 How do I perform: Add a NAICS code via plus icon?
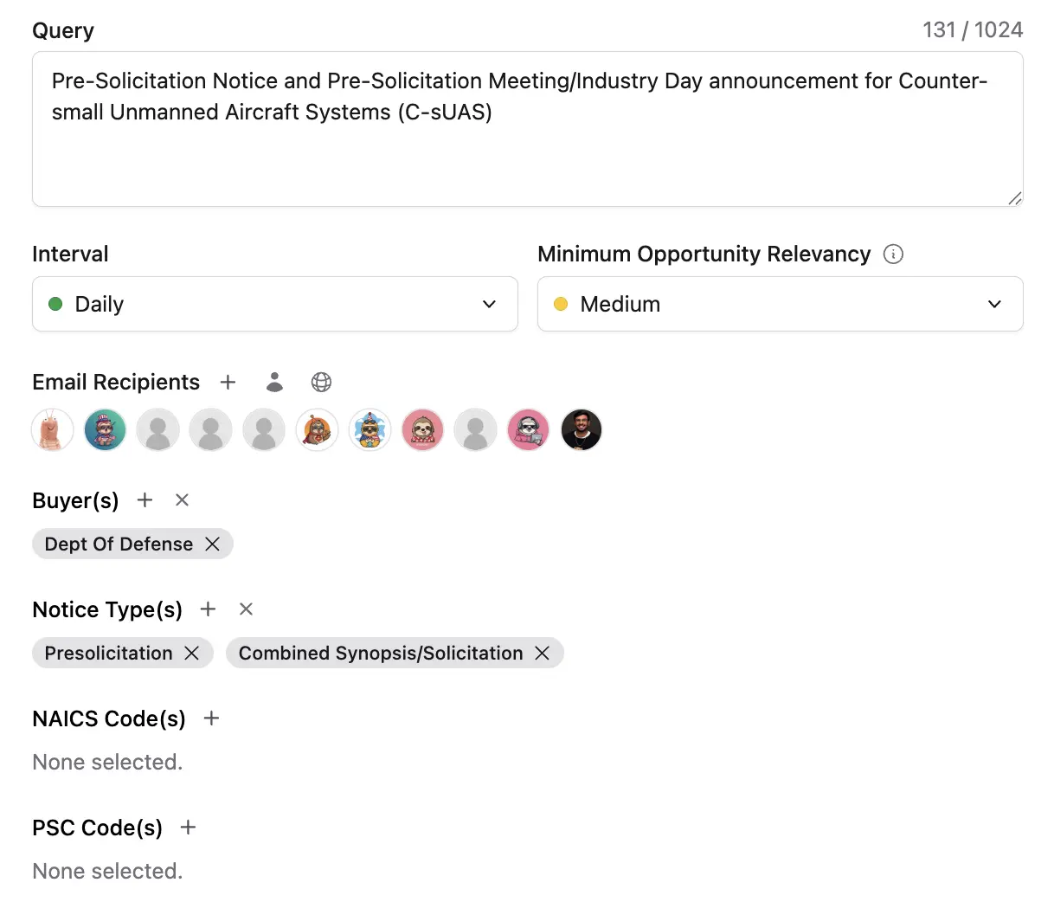(x=211, y=718)
